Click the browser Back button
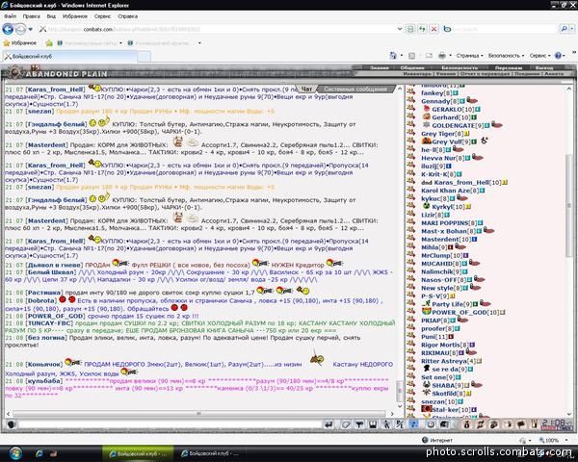 8,29
